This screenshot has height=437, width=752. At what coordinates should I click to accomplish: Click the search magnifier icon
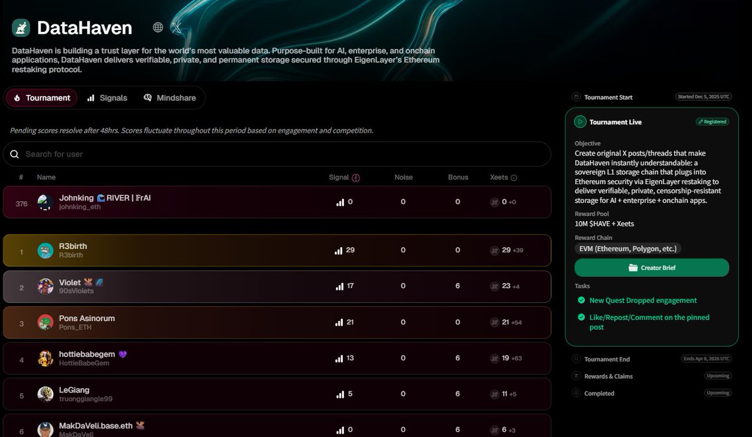click(14, 154)
